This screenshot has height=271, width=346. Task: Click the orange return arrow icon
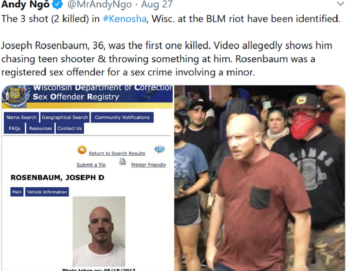(x=82, y=150)
